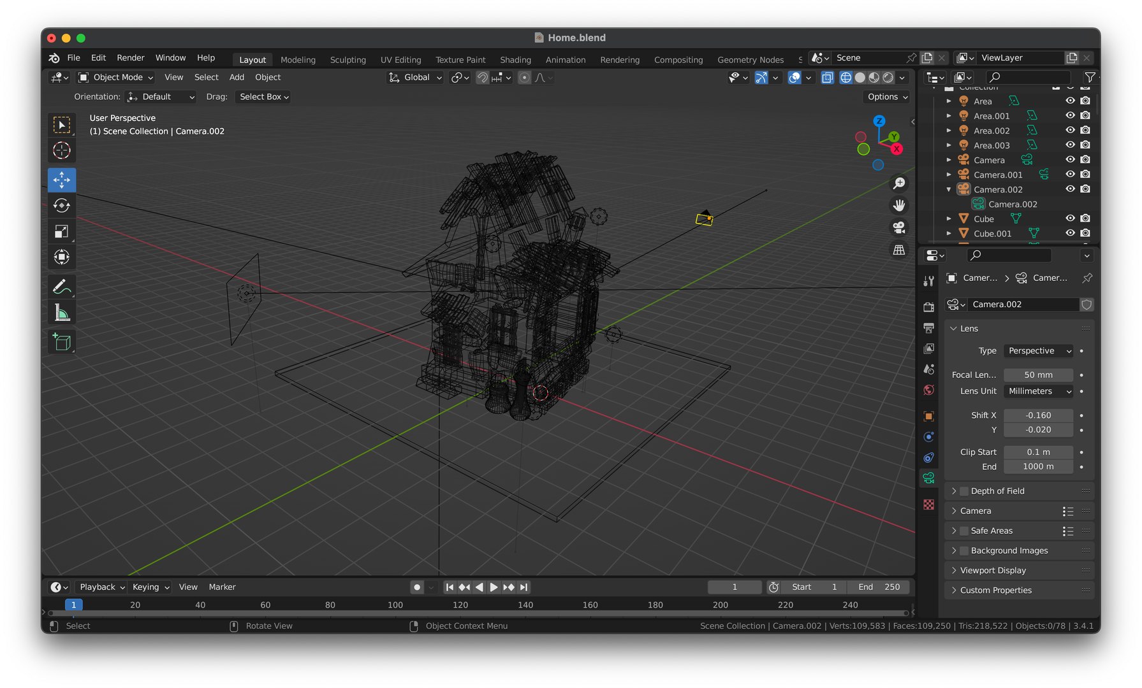This screenshot has height=688, width=1142.
Task: Open the View Layer properties tab
Action: tap(929, 348)
